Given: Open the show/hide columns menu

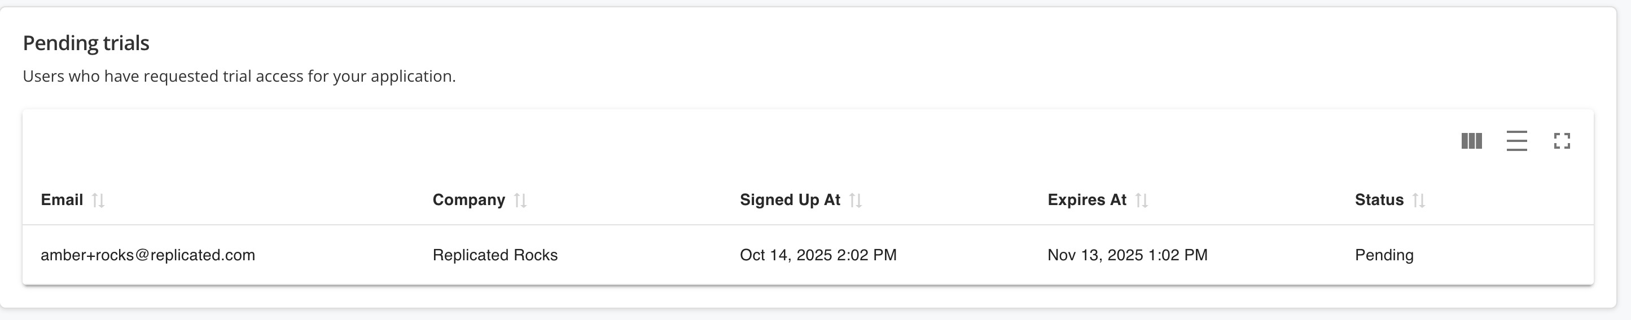Looking at the screenshot, I should tap(1471, 141).
